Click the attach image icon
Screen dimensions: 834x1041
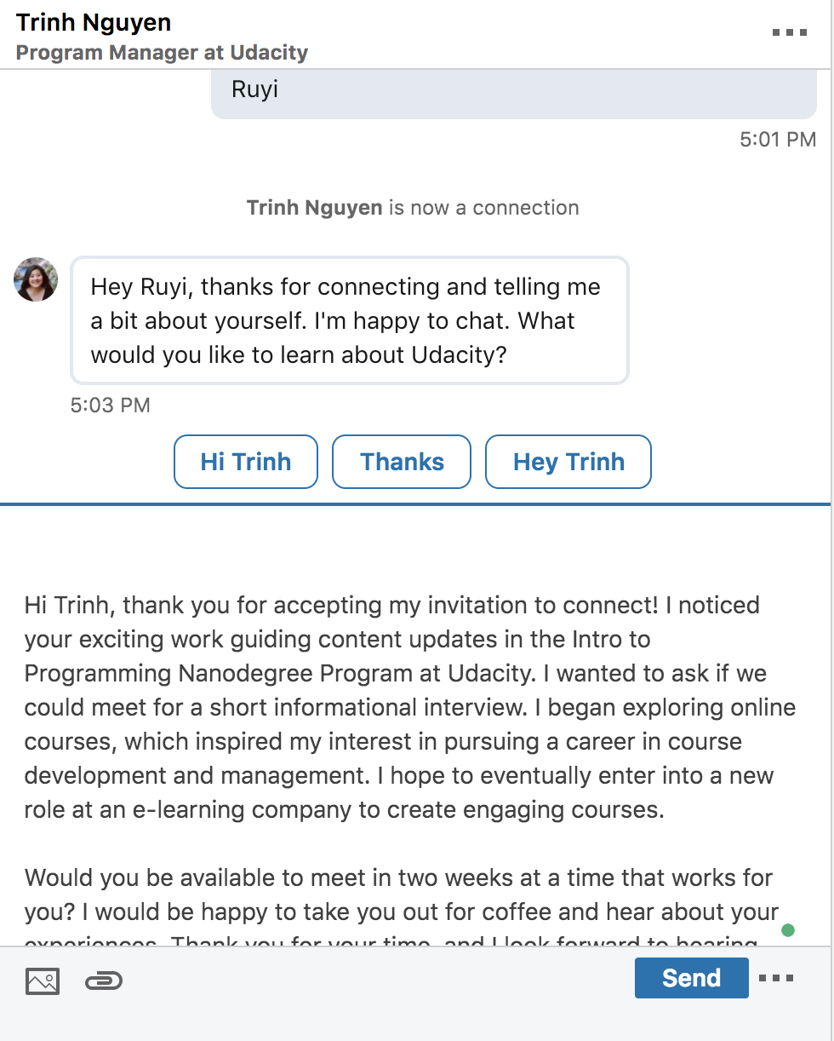click(x=43, y=981)
